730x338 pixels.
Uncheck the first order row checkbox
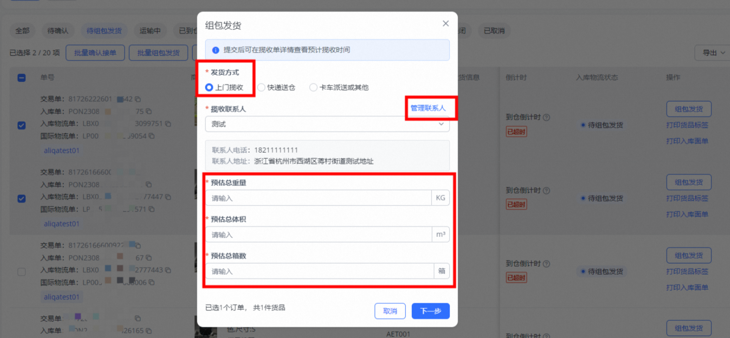(21, 125)
